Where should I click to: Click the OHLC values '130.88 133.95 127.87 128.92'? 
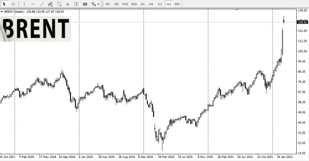45,12
